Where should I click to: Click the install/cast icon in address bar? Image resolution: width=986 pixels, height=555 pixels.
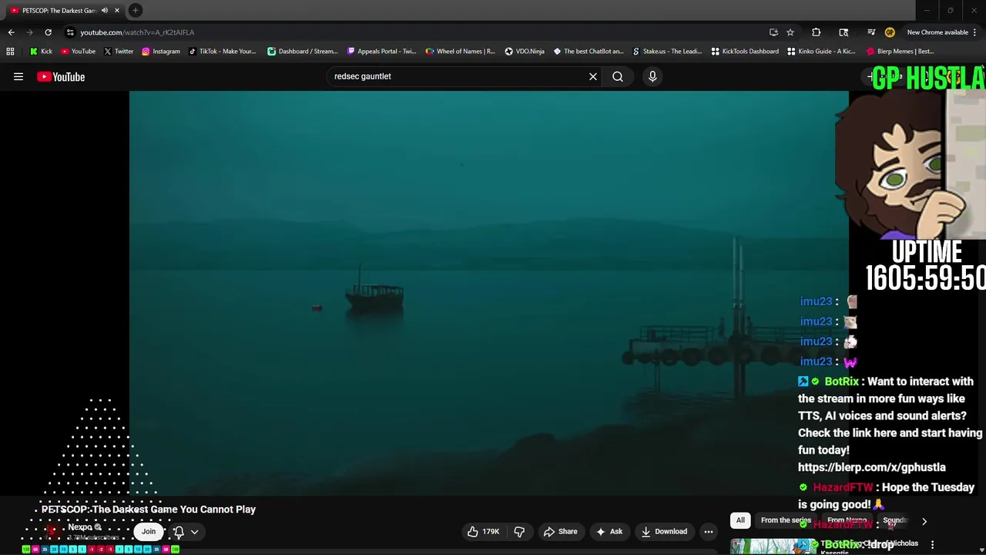click(x=773, y=32)
